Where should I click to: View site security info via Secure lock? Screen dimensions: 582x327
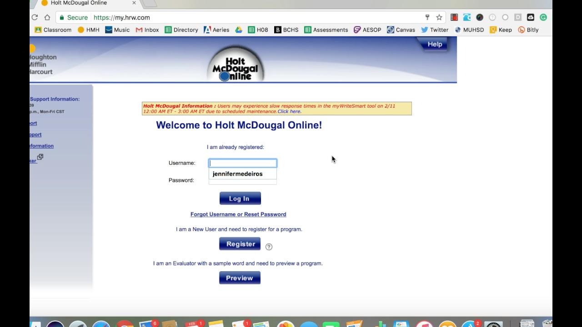tap(73, 17)
